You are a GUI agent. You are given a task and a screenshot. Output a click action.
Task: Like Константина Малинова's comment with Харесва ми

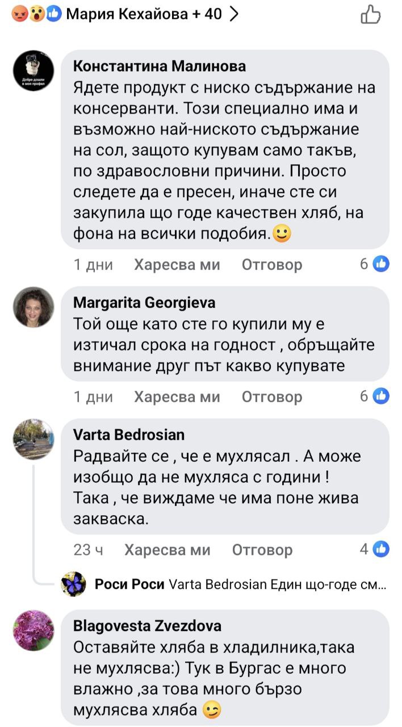pos(177,265)
